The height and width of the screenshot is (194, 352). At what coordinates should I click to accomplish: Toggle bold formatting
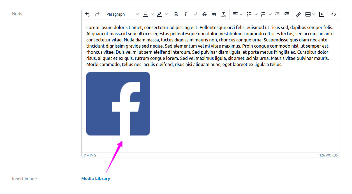pyautogui.click(x=176, y=14)
